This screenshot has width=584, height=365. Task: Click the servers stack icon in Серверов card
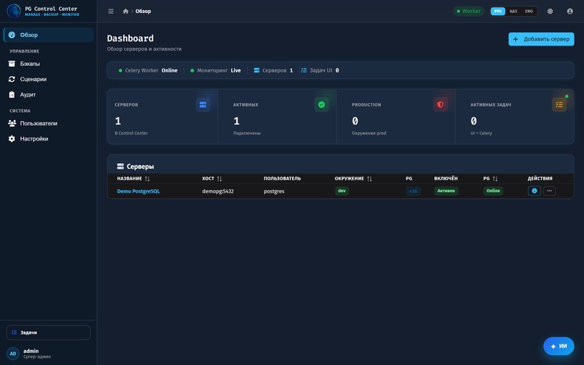203,105
